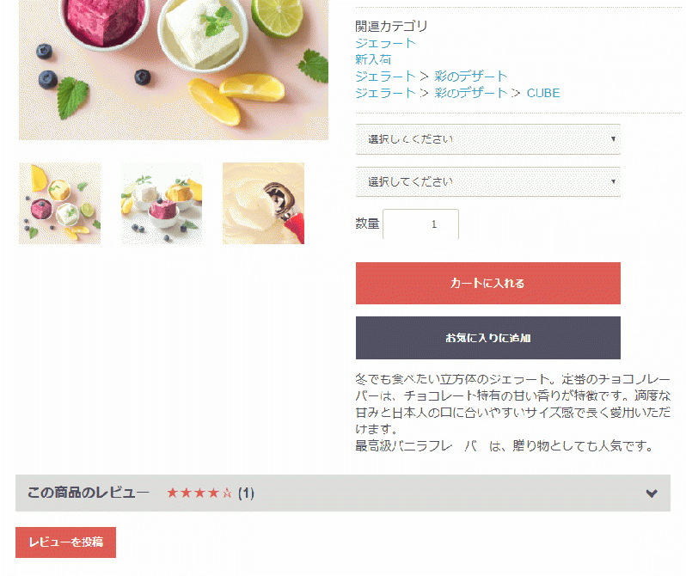The width and height of the screenshot is (686, 576).
Task: Click 彩のデザート in the row above CUBE
Action: (471, 77)
